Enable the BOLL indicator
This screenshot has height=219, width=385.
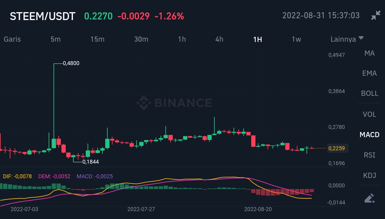(369, 93)
